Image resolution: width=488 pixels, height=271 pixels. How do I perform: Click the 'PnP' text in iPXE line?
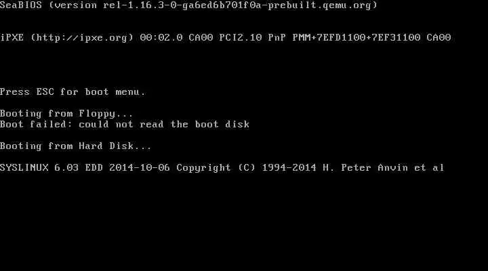277,38
